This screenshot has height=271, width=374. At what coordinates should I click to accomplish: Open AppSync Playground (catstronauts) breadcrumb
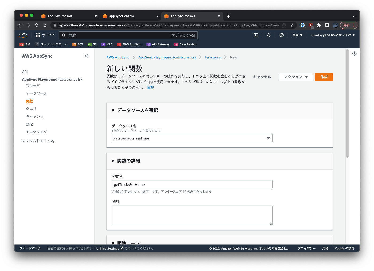[167, 57]
